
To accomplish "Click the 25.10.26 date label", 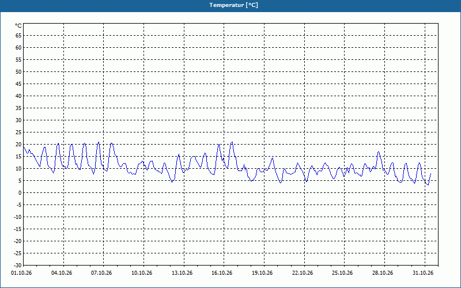I will [342, 273].
